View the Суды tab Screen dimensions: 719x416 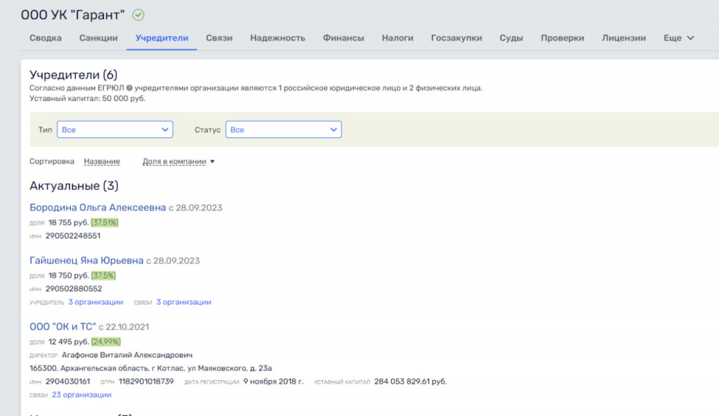pos(511,38)
